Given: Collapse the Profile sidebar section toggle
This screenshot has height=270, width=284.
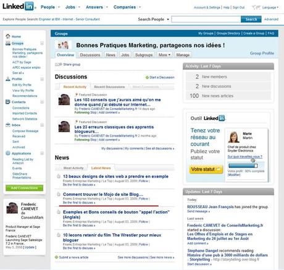Looking at the screenshot, I should 42,79.
